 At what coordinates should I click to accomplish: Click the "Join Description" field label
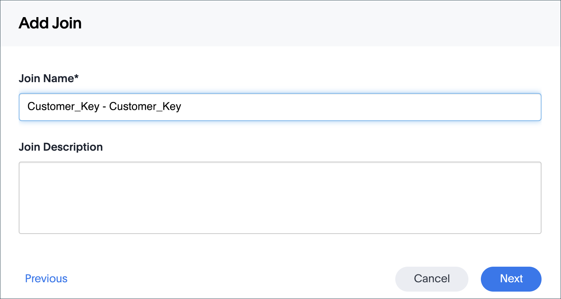(x=61, y=147)
